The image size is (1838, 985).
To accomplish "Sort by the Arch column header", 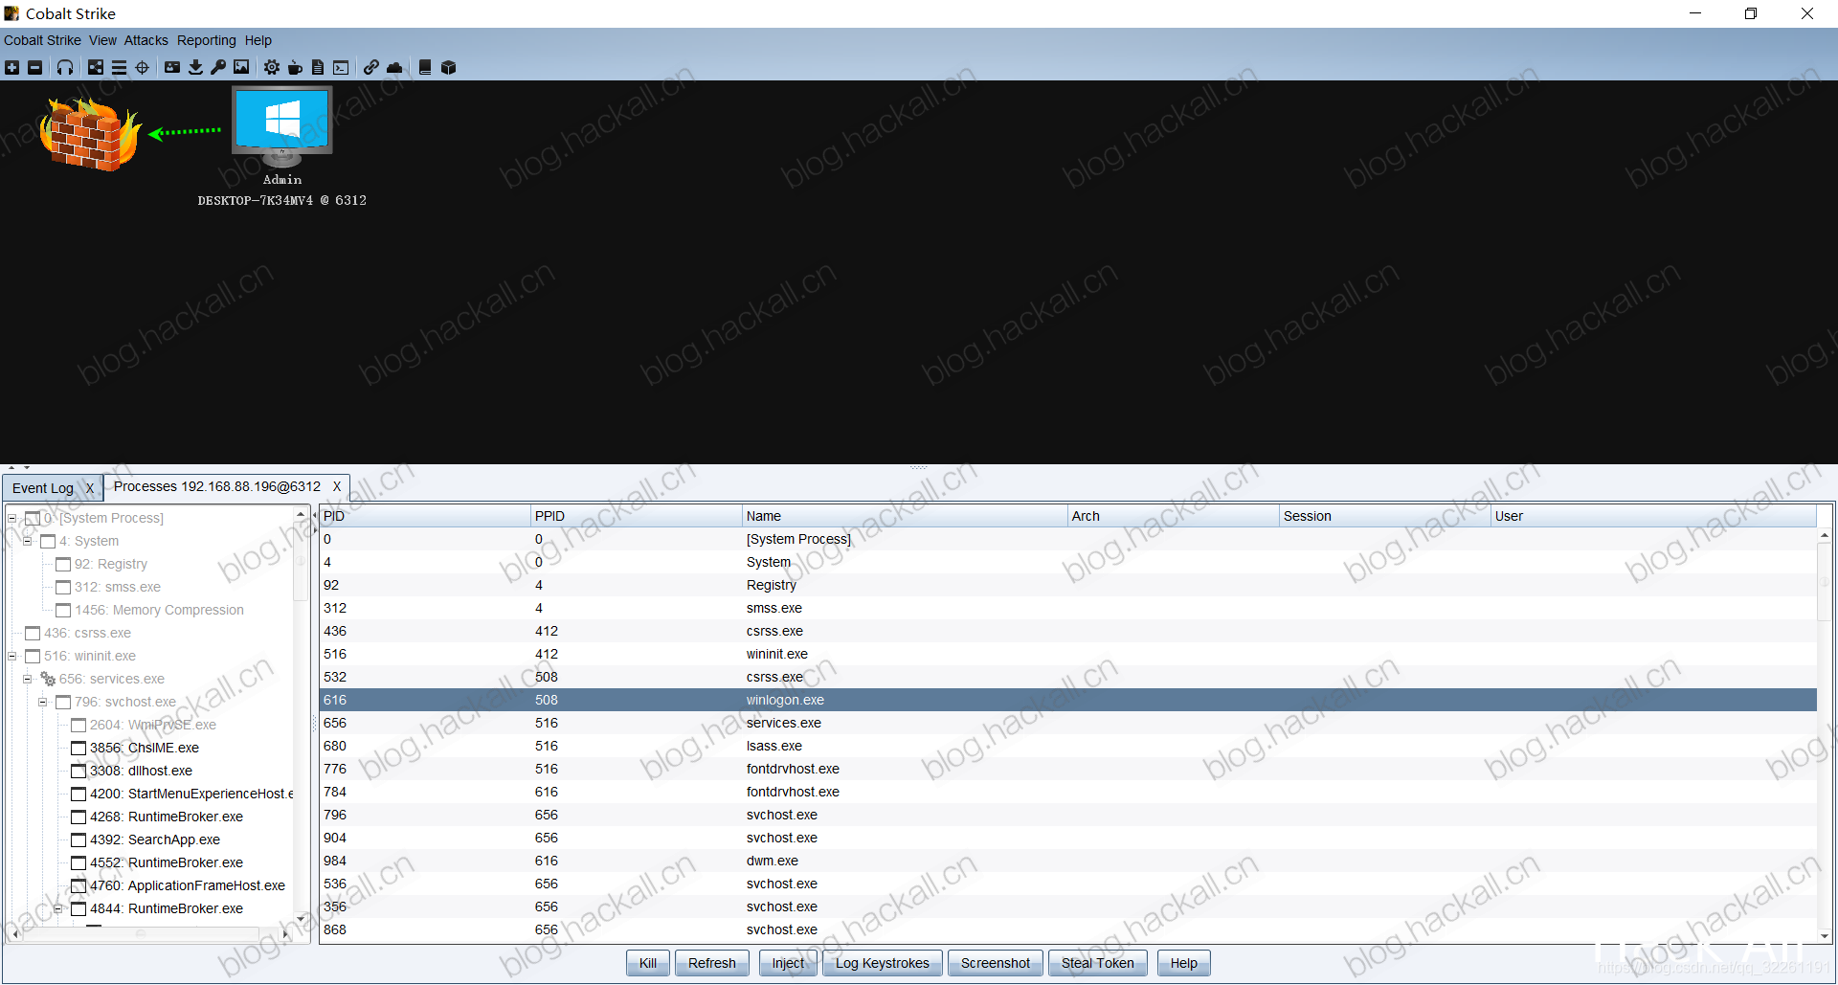I will pos(1174,516).
